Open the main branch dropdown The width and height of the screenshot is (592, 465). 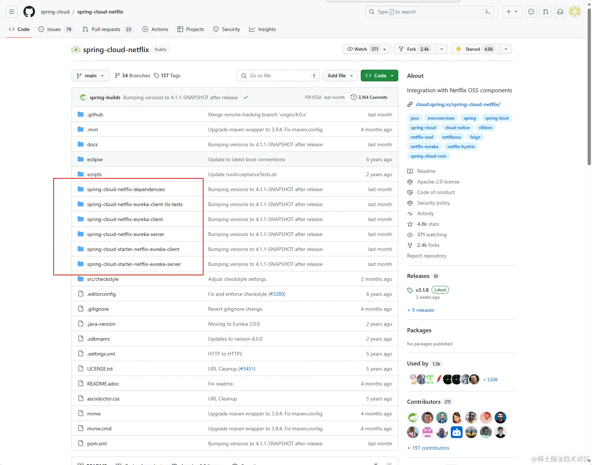pyautogui.click(x=90, y=75)
